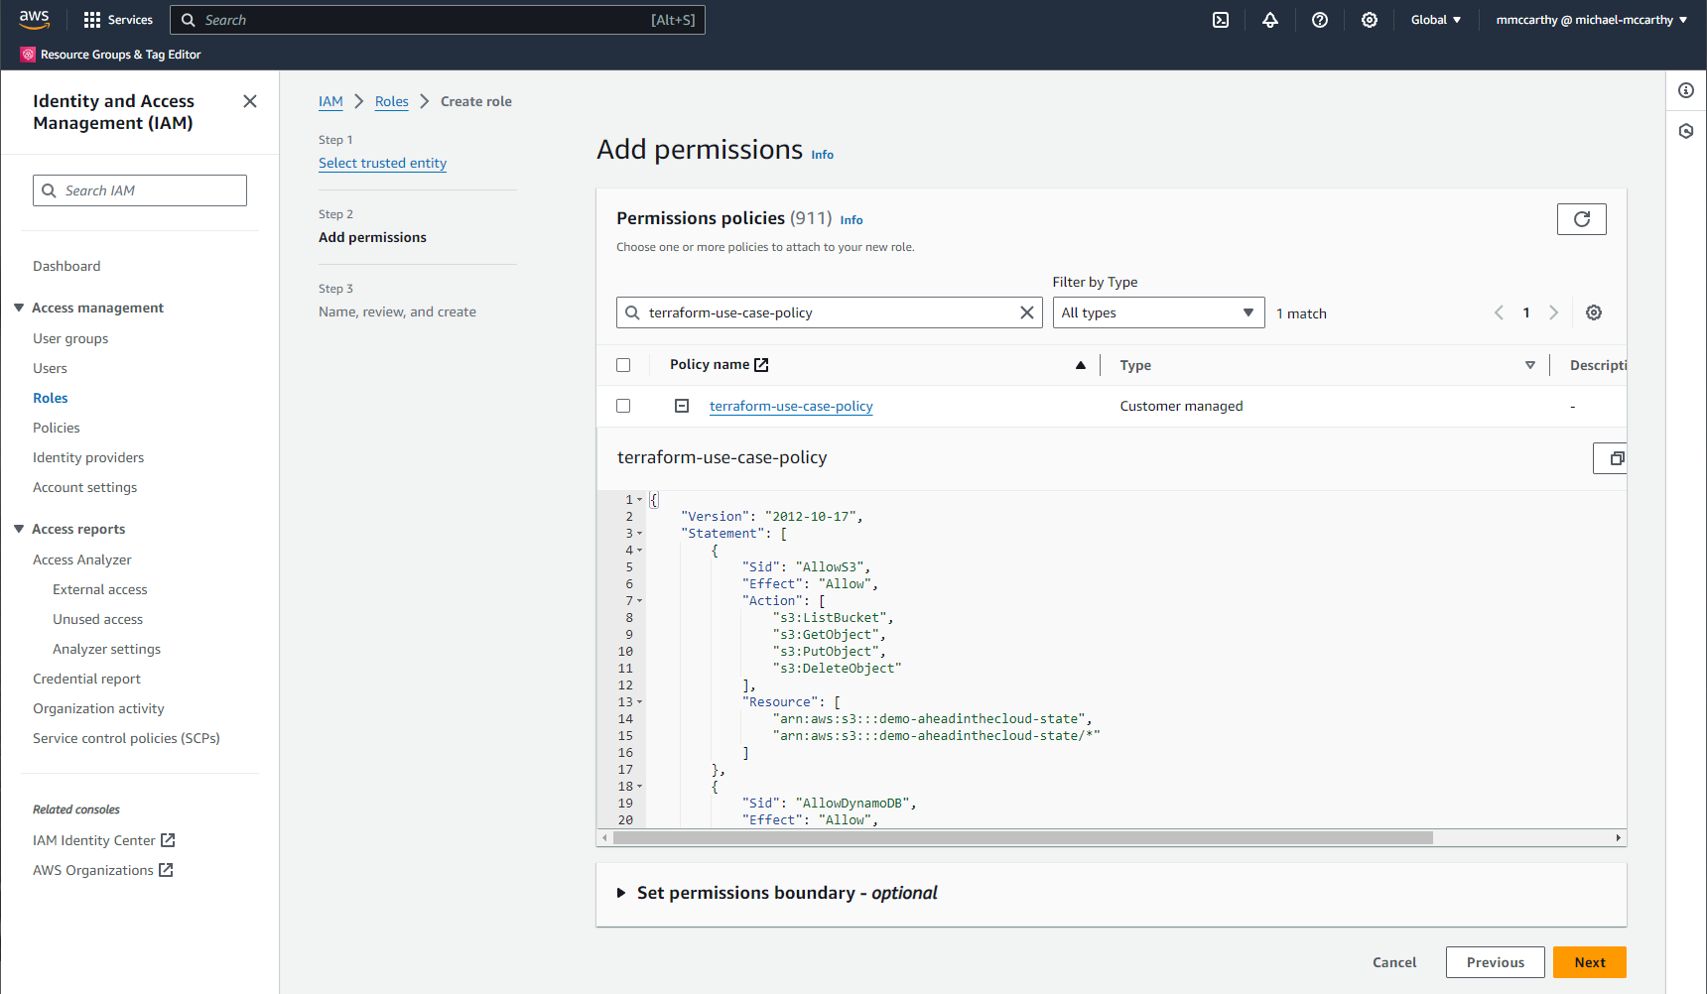Screen dimensions: 1707x994
Task: Open terraform-use-case-policy link
Action: tap(791, 406)
